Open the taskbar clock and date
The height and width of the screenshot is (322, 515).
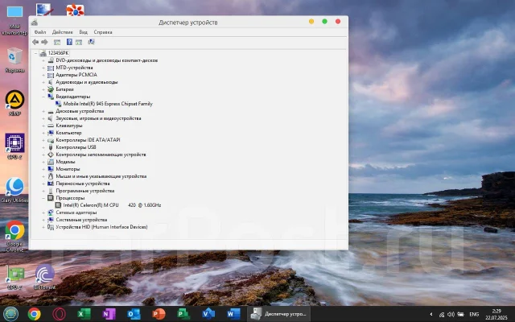coord(496,314)
